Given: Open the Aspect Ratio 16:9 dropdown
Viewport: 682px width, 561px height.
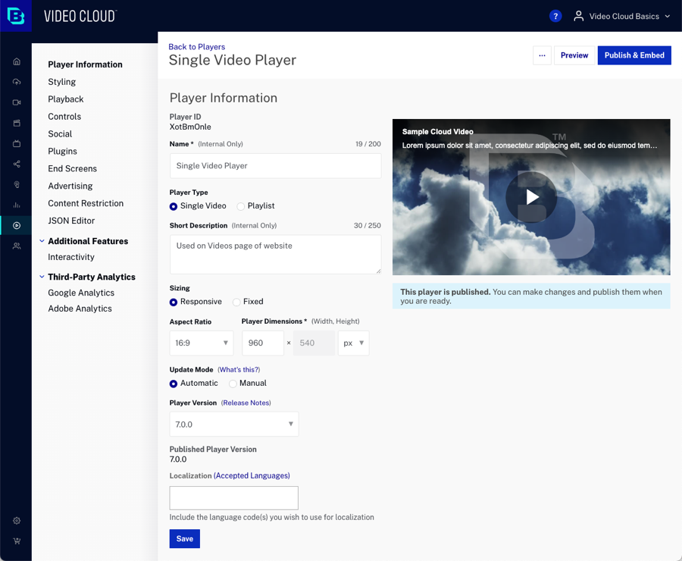Looking at the screenshot, I should click(x=202, y=343).
